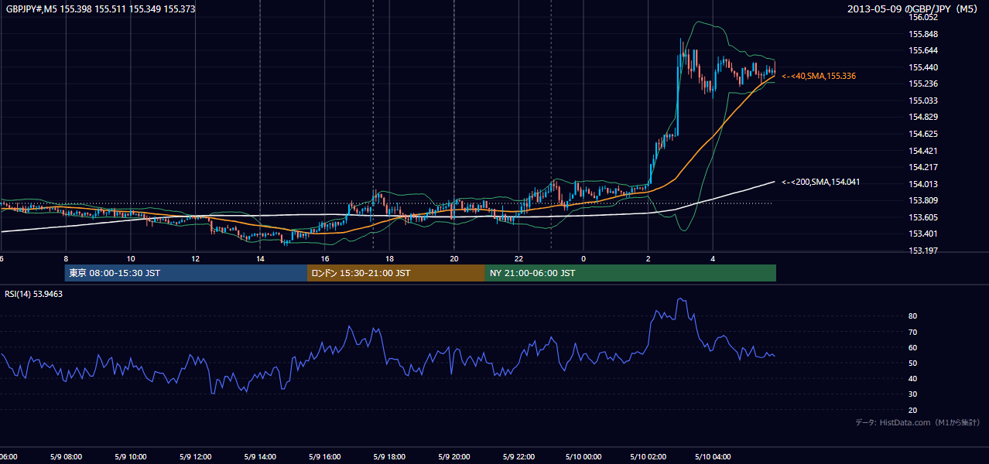Click price axis value 155.644
The height and width of the screenshot is (464, 989).
924,50
